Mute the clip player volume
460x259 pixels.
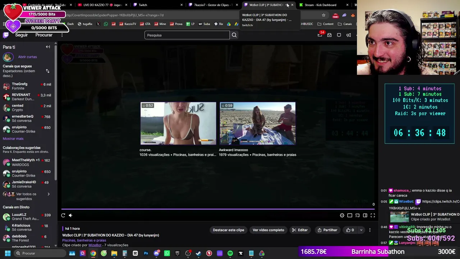[70, 215]
